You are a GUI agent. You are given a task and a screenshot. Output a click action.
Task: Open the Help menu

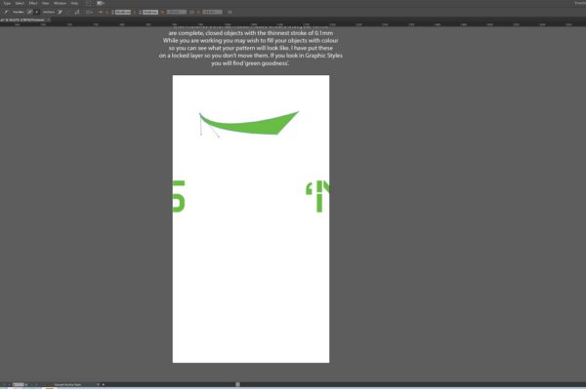click(74, 3)
